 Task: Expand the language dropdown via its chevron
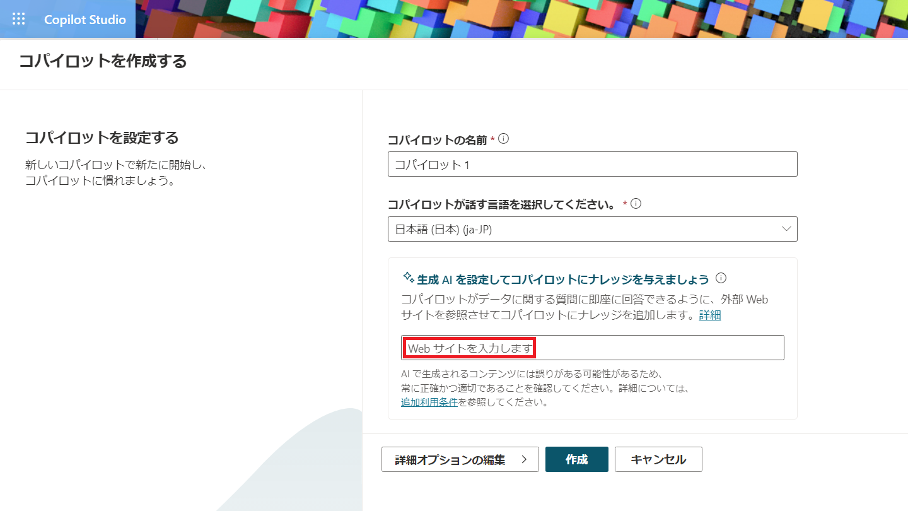pyautogui.click(x=787, y=229)
